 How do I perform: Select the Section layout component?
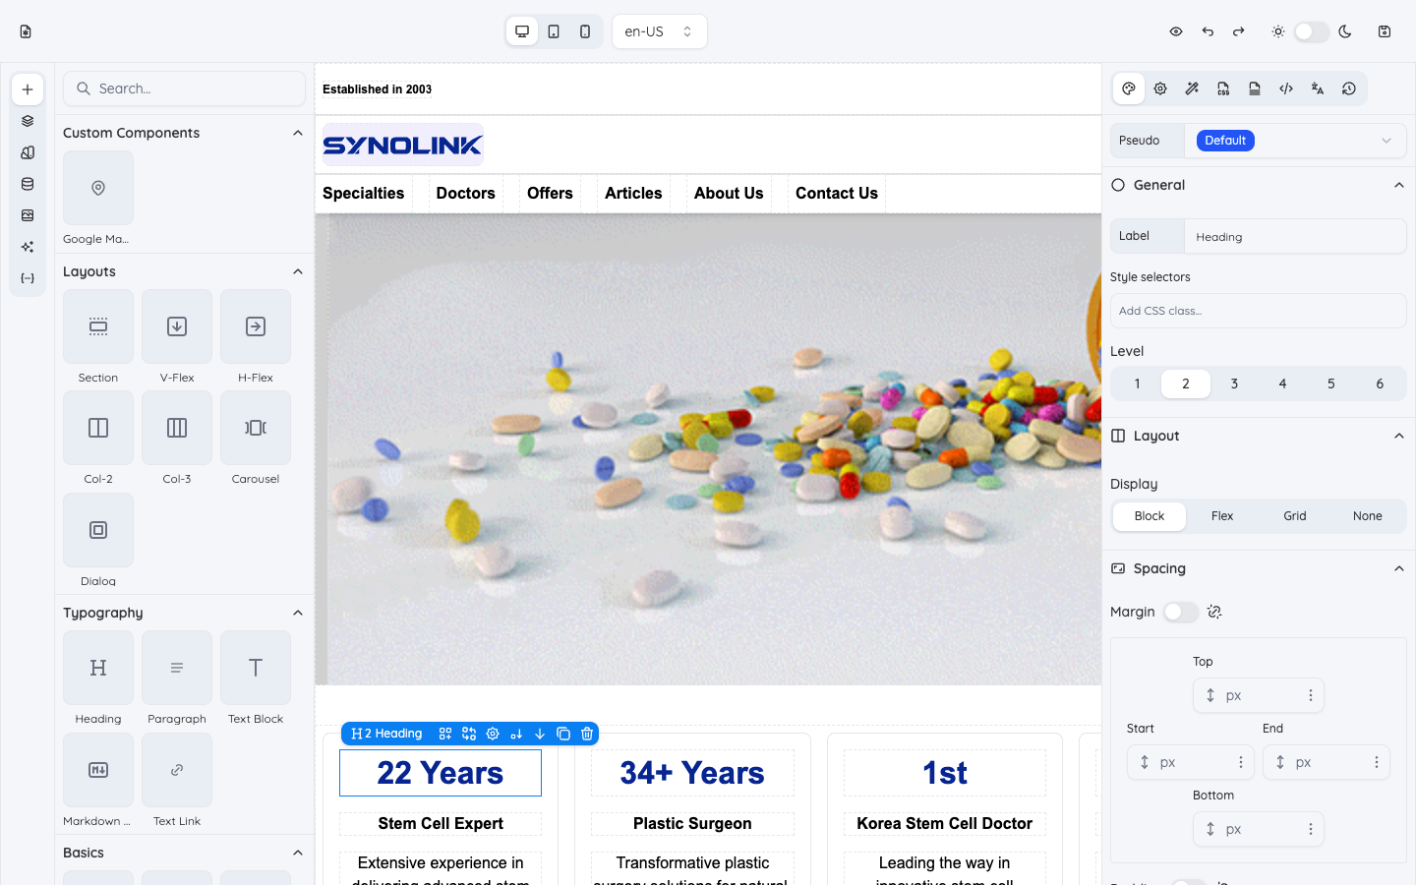98,326
